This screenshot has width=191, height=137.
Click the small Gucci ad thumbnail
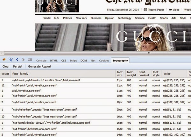click(57, 6)
